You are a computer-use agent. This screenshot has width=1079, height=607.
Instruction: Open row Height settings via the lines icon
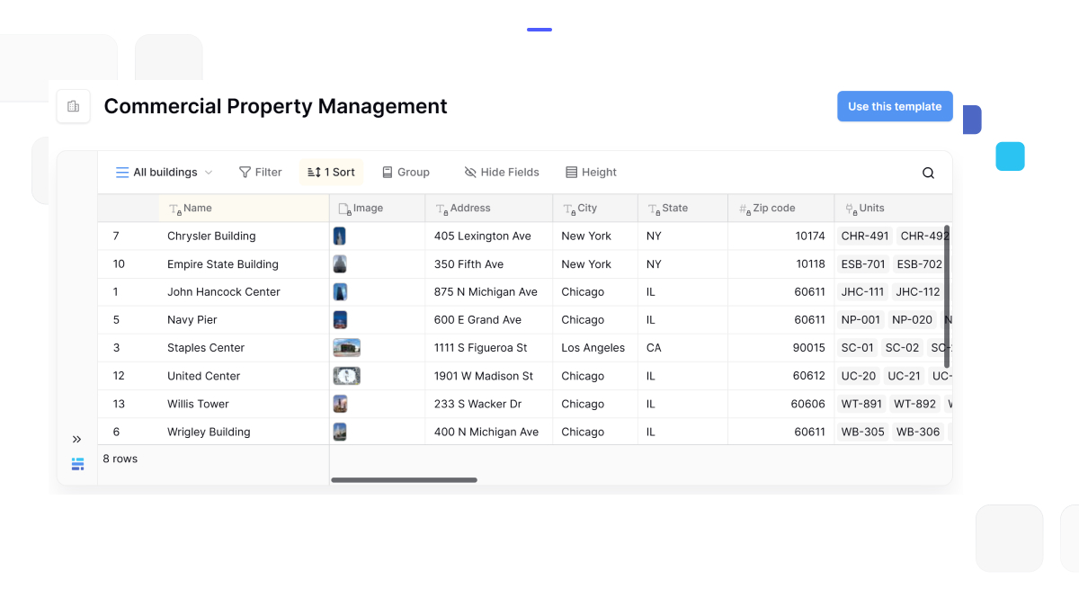tap(572, 172)
